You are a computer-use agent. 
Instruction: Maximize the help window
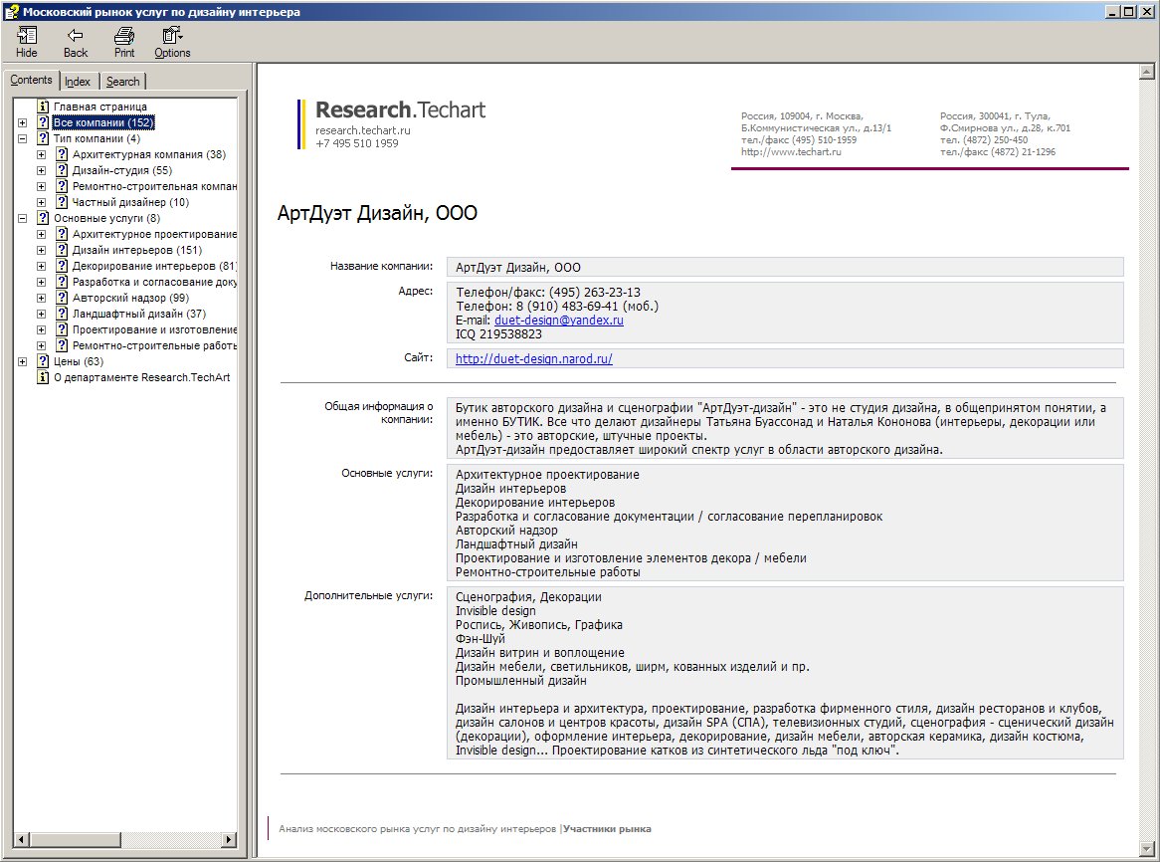coord(1128,11)
